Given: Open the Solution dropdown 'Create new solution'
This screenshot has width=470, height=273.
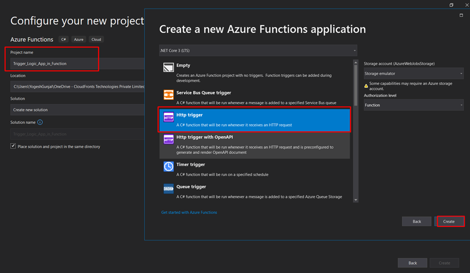Looking at the screenshot, I should tap(77, 109).
